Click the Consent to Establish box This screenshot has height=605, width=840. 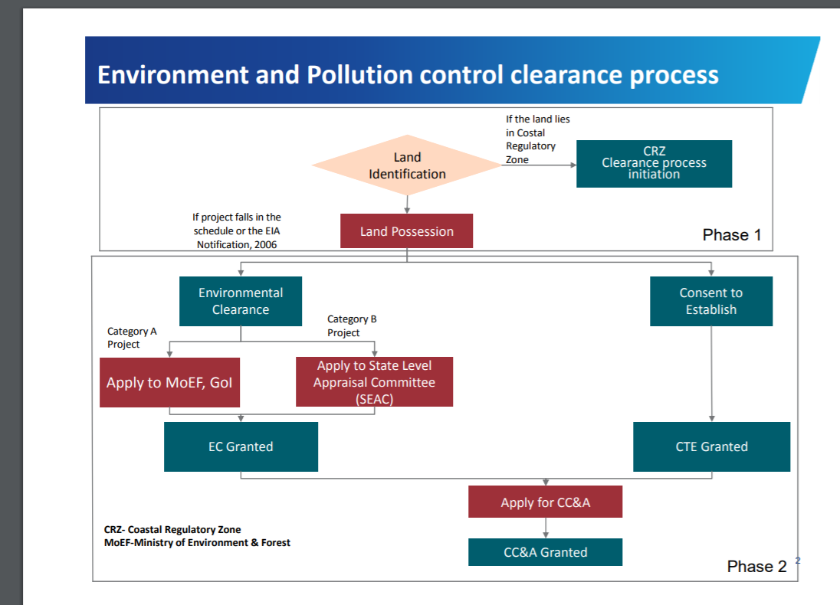click(710, 301)
